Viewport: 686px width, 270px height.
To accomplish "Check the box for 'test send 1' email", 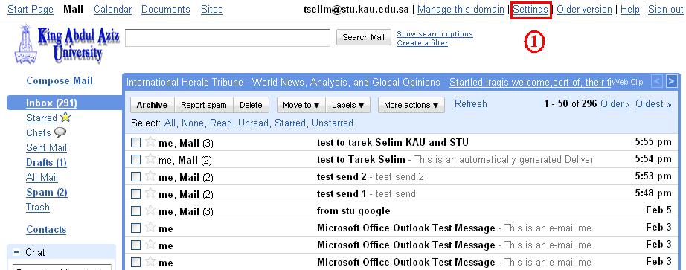I will click(136, 194).
